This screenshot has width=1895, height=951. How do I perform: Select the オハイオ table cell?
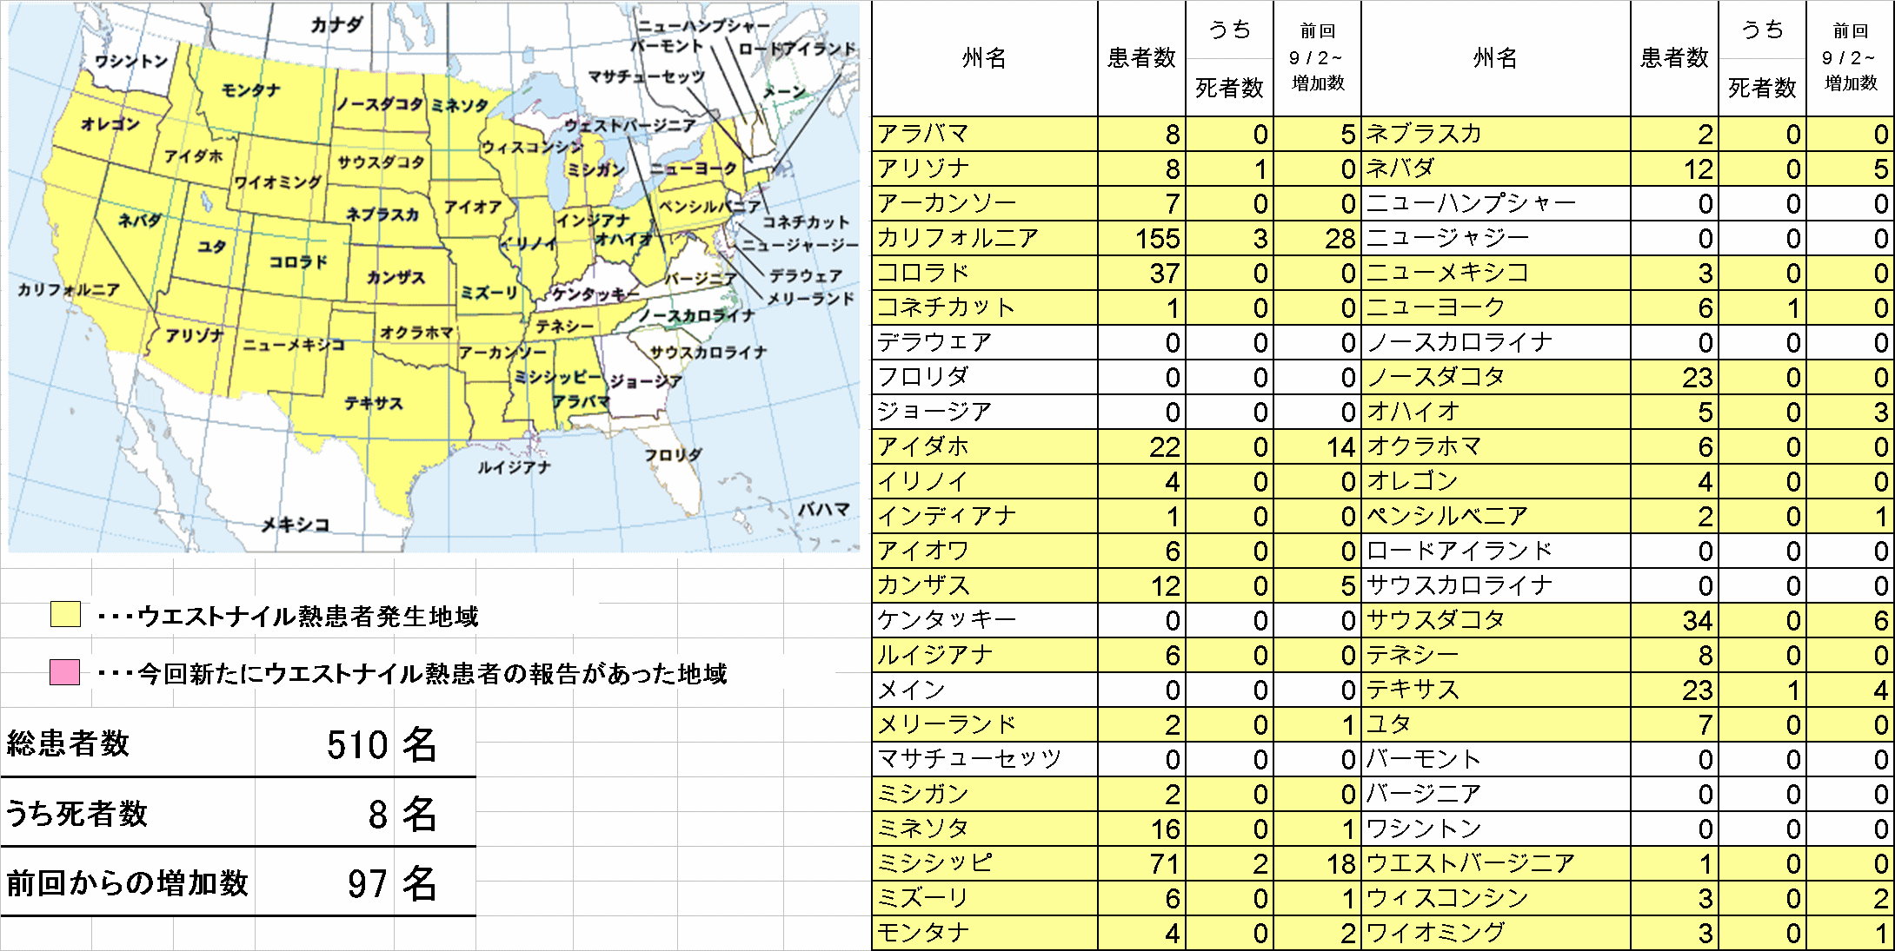pos(1496,412)
